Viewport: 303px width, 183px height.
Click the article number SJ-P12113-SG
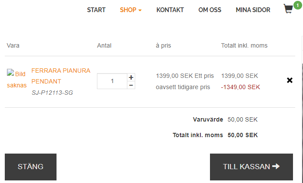52,93
